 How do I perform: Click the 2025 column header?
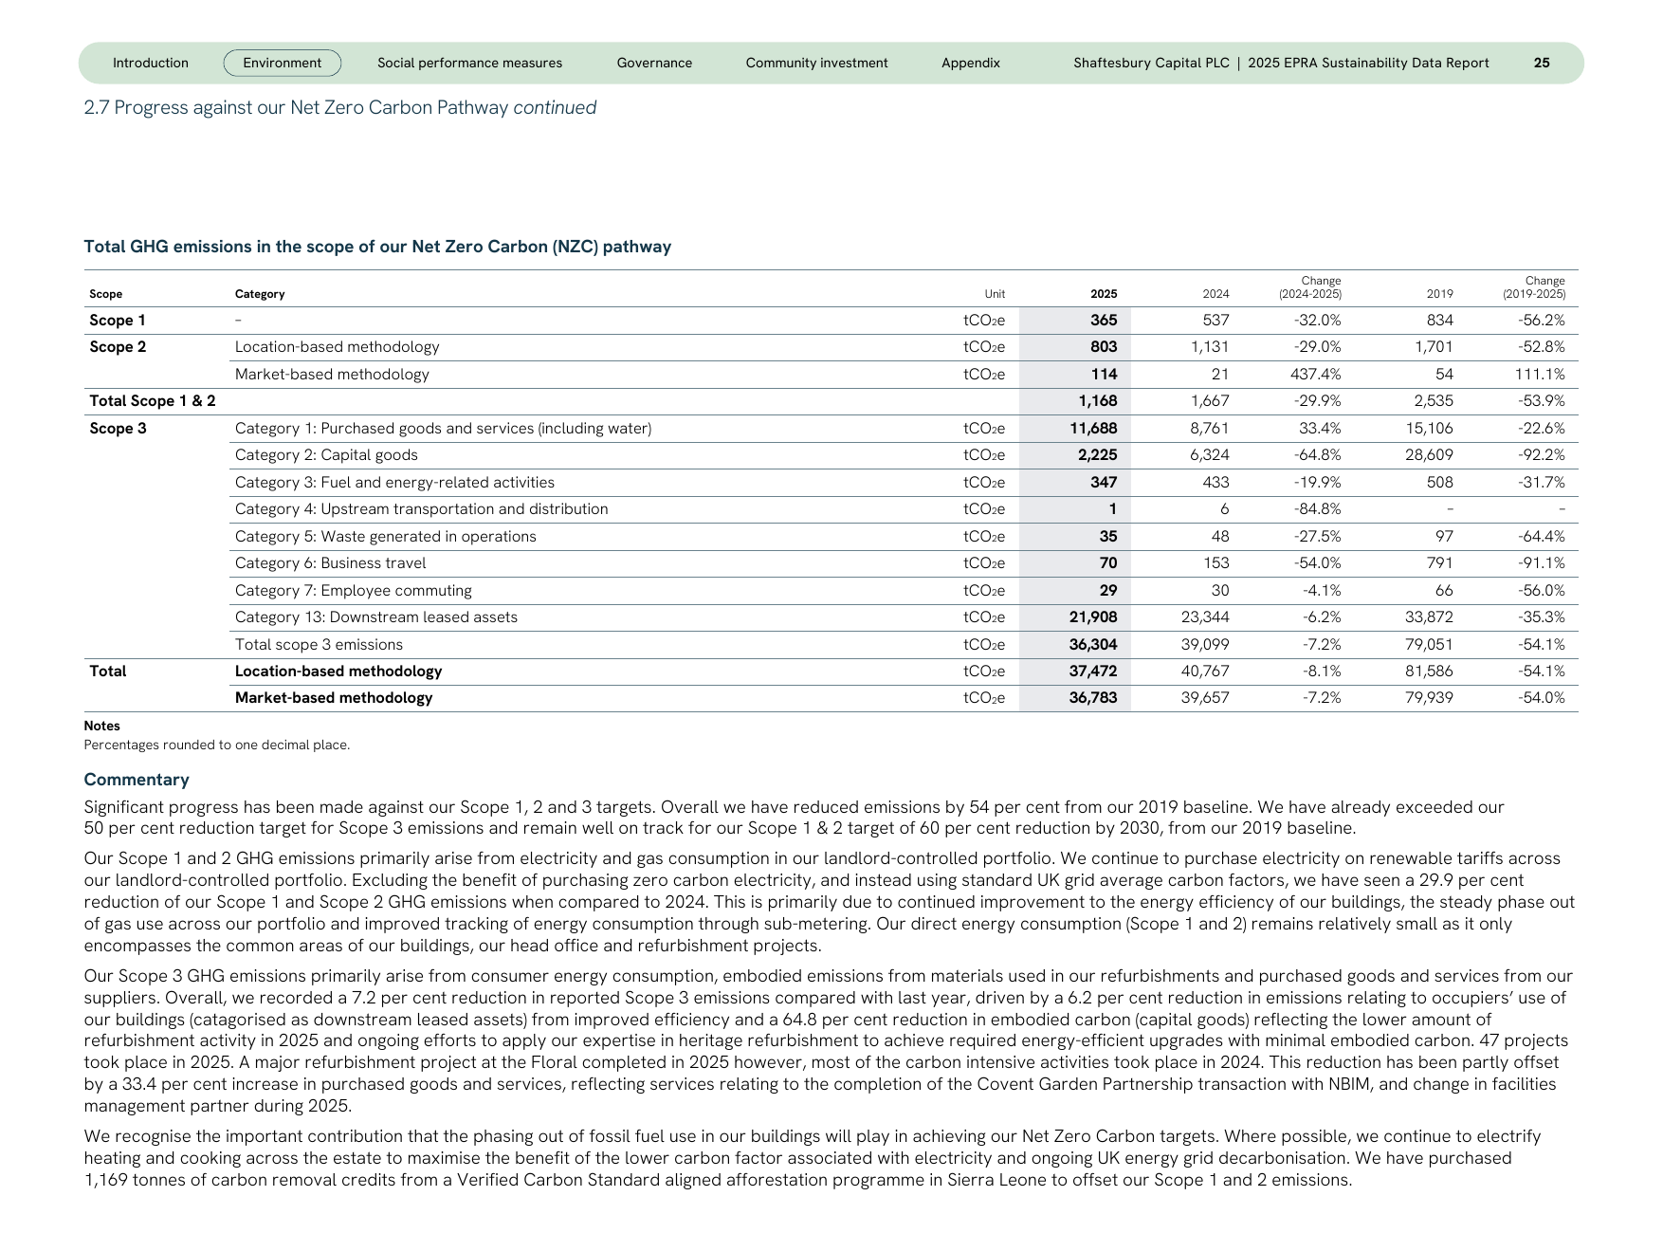coord(1104,294)
